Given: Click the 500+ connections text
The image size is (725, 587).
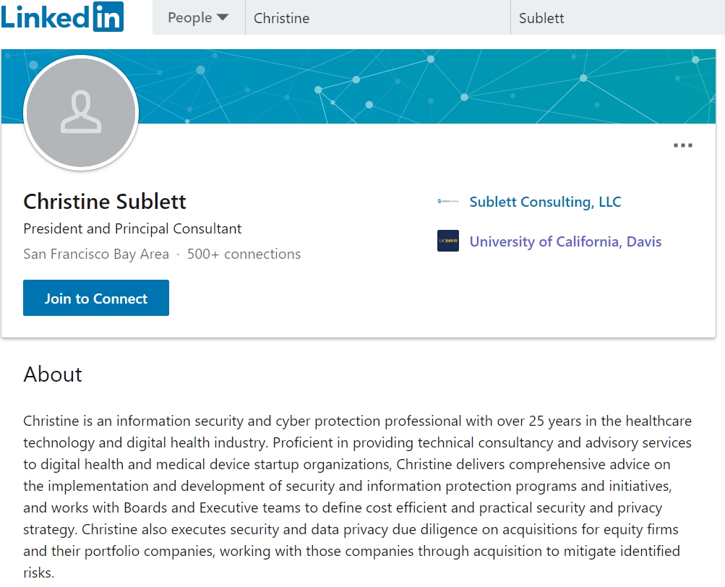Looking at the screenshot, I should tap(244, 254).
